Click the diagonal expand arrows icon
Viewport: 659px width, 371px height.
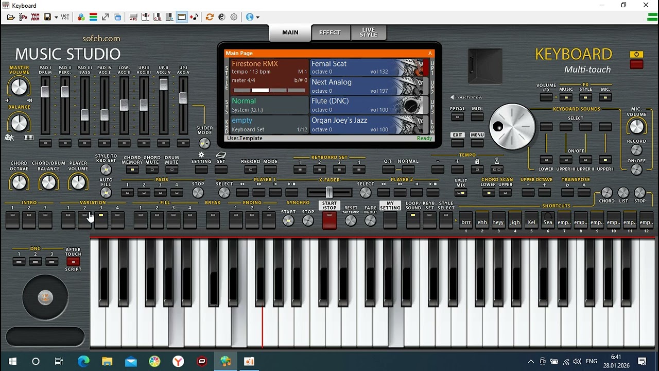point(106,17)
